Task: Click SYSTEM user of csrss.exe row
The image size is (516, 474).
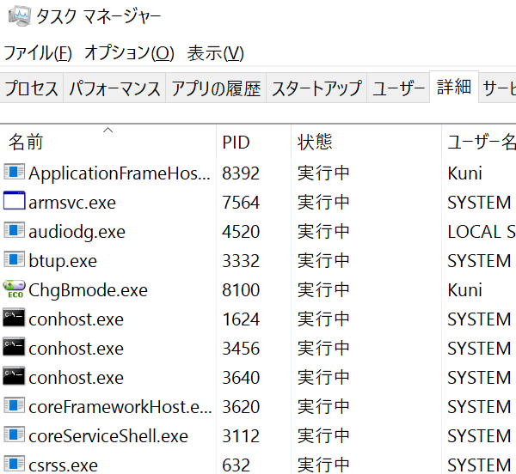Action: click(x=479, y=465)
